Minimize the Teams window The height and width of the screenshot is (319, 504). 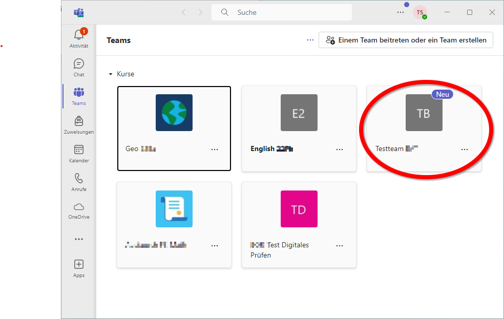447,12
